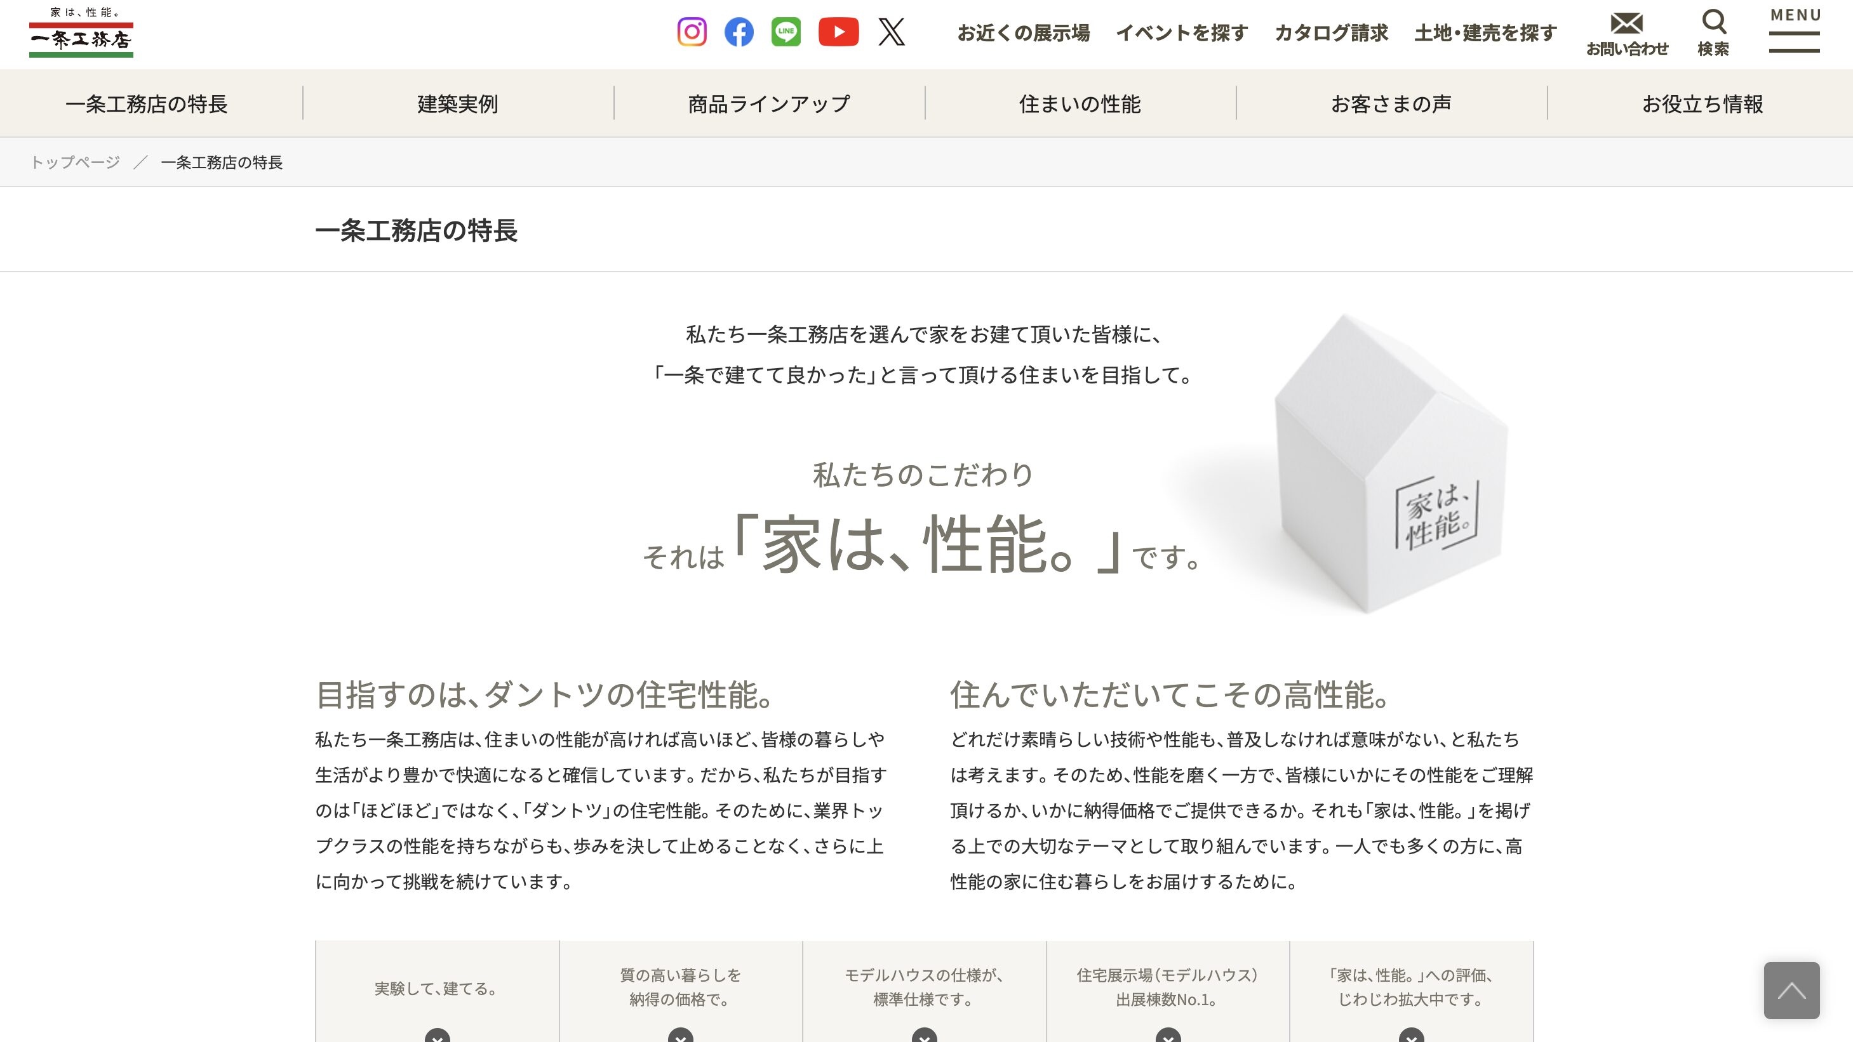This screenshot has height=1042, width=1853.
Task: Click the 一条工務店の特長 page title
Action: tap(417, 231)
